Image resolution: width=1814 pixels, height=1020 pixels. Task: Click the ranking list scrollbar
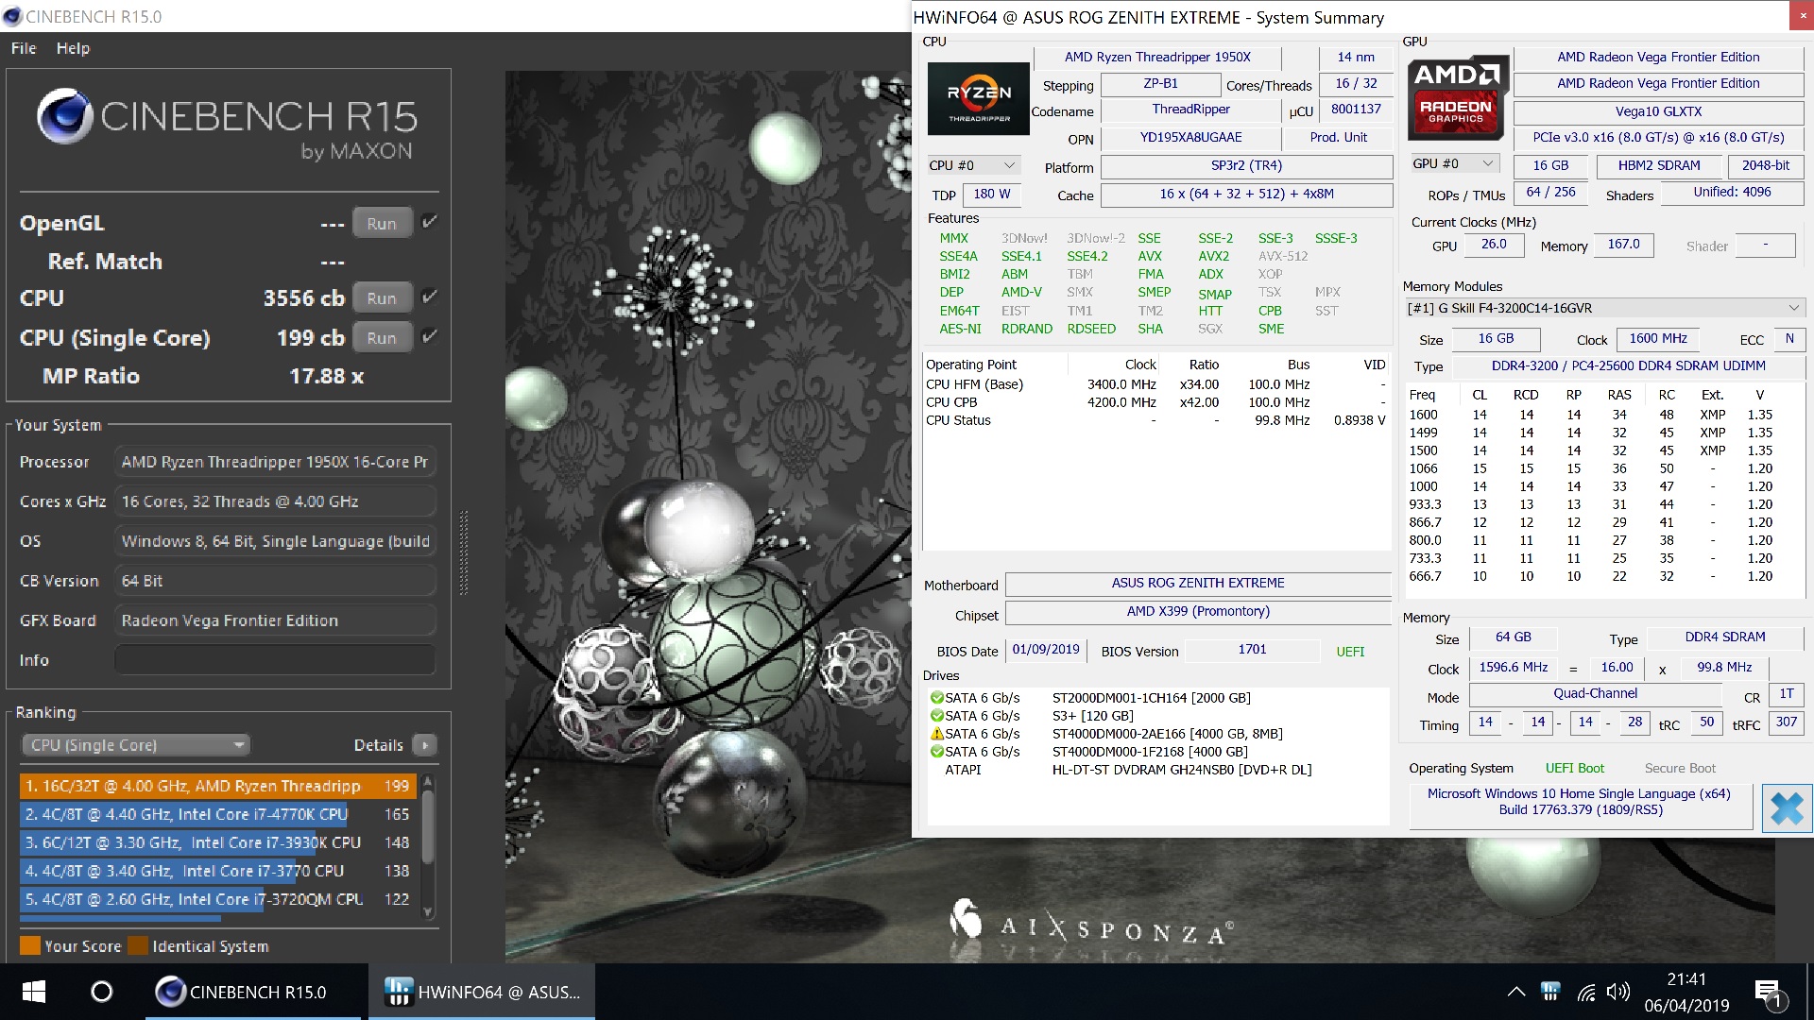pos(428,826)
